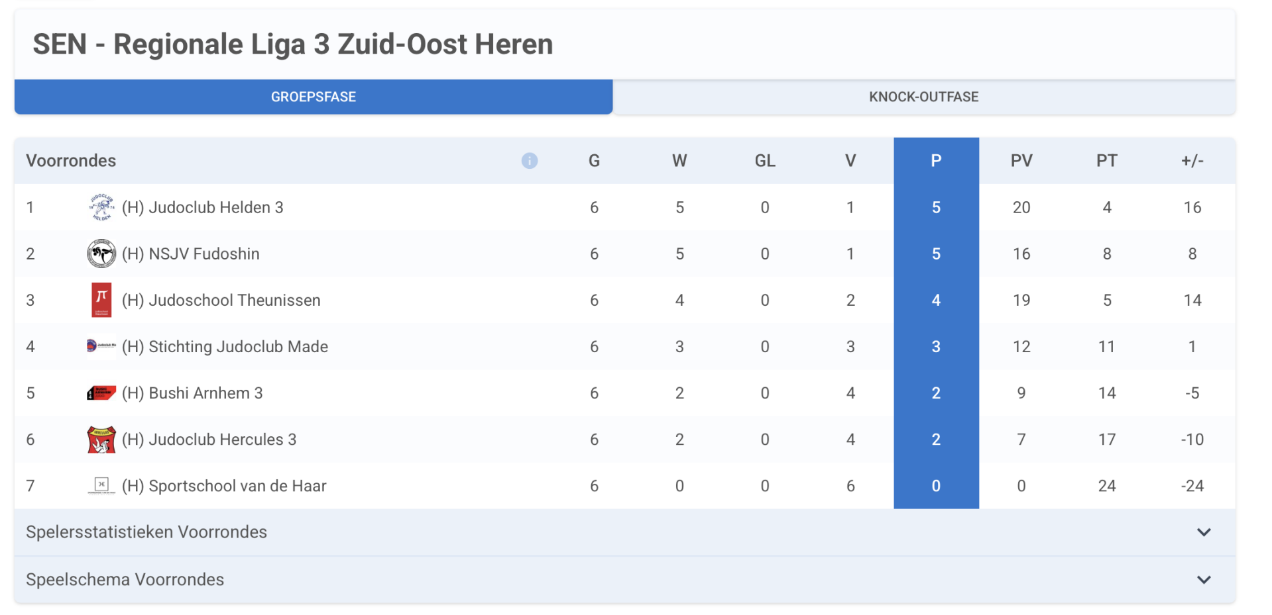This screenshot has height=615, width=1272.
Task: Expand Spelersstatistieken Voorrondes chevron
Action: pos(1204,532)
